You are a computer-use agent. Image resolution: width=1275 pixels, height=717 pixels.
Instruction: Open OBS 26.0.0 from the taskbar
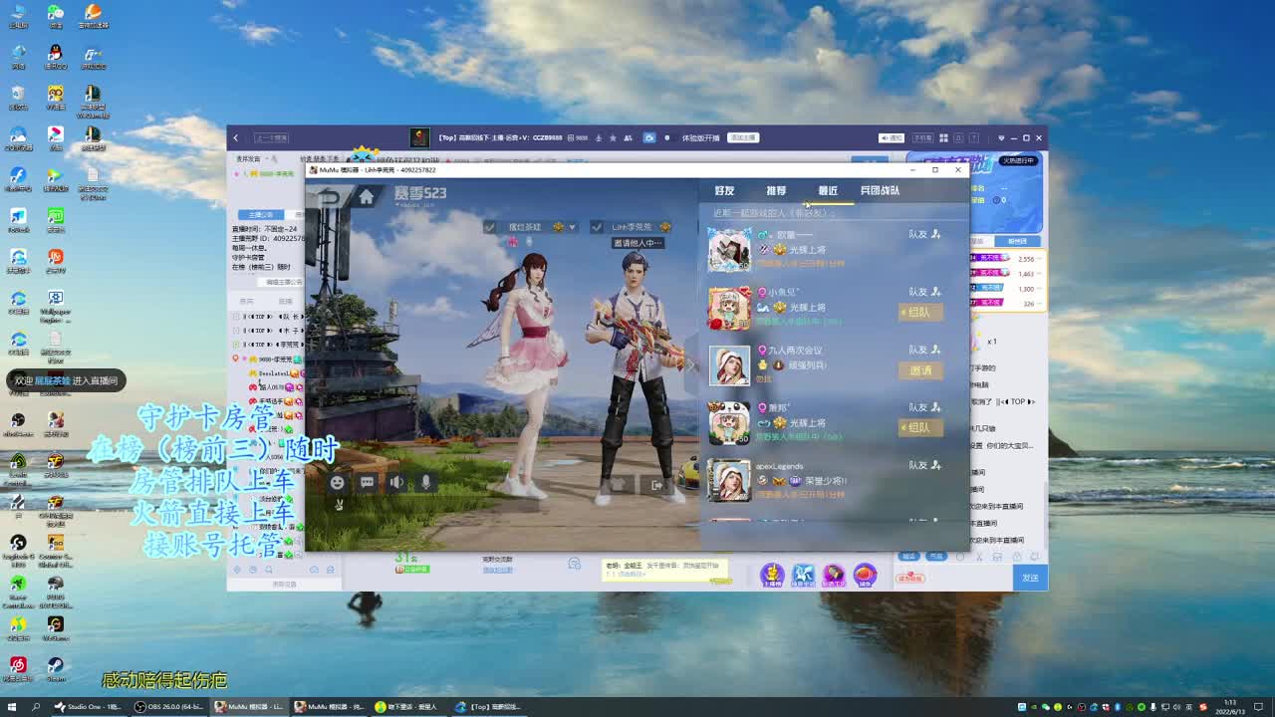(x=167, y=707)
